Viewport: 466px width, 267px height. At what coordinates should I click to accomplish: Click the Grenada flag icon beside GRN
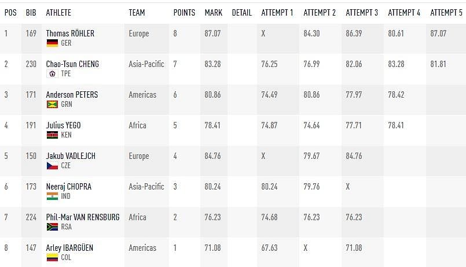(x=52, y=104)
